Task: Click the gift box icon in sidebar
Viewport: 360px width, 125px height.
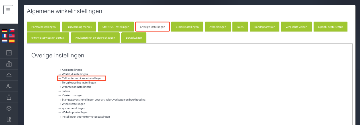Action: 9,97
